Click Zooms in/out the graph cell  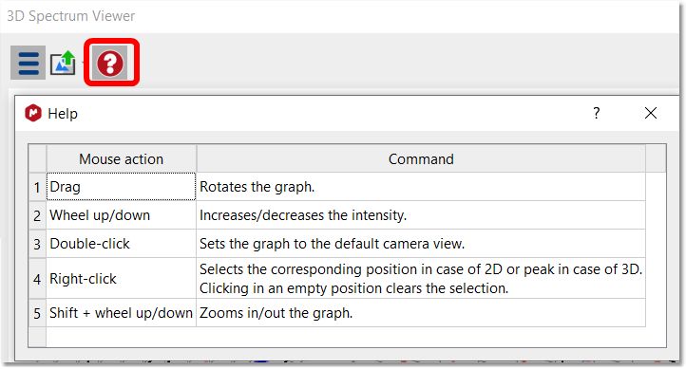421,313
